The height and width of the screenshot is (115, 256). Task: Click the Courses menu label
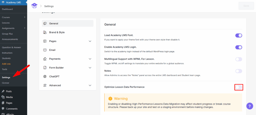pyautogui.click(x=6, y=17)
